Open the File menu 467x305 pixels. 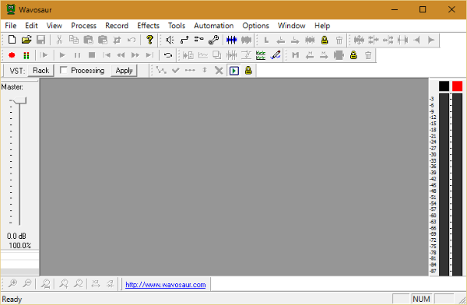pyautogui.click(x=11, y=26)
